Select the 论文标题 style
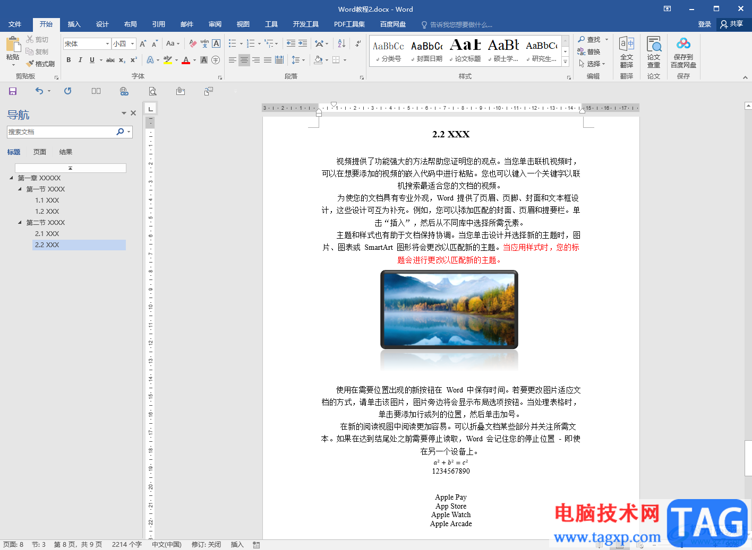The height and width of the screenshot is (550, 752). [465, 51]
